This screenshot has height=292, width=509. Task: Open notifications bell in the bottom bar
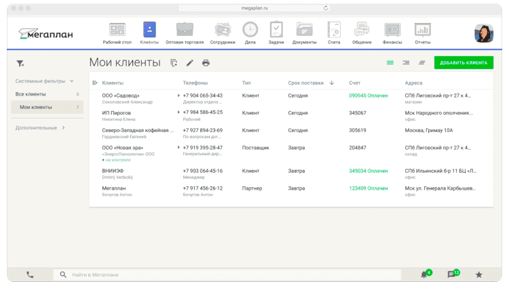425,274
